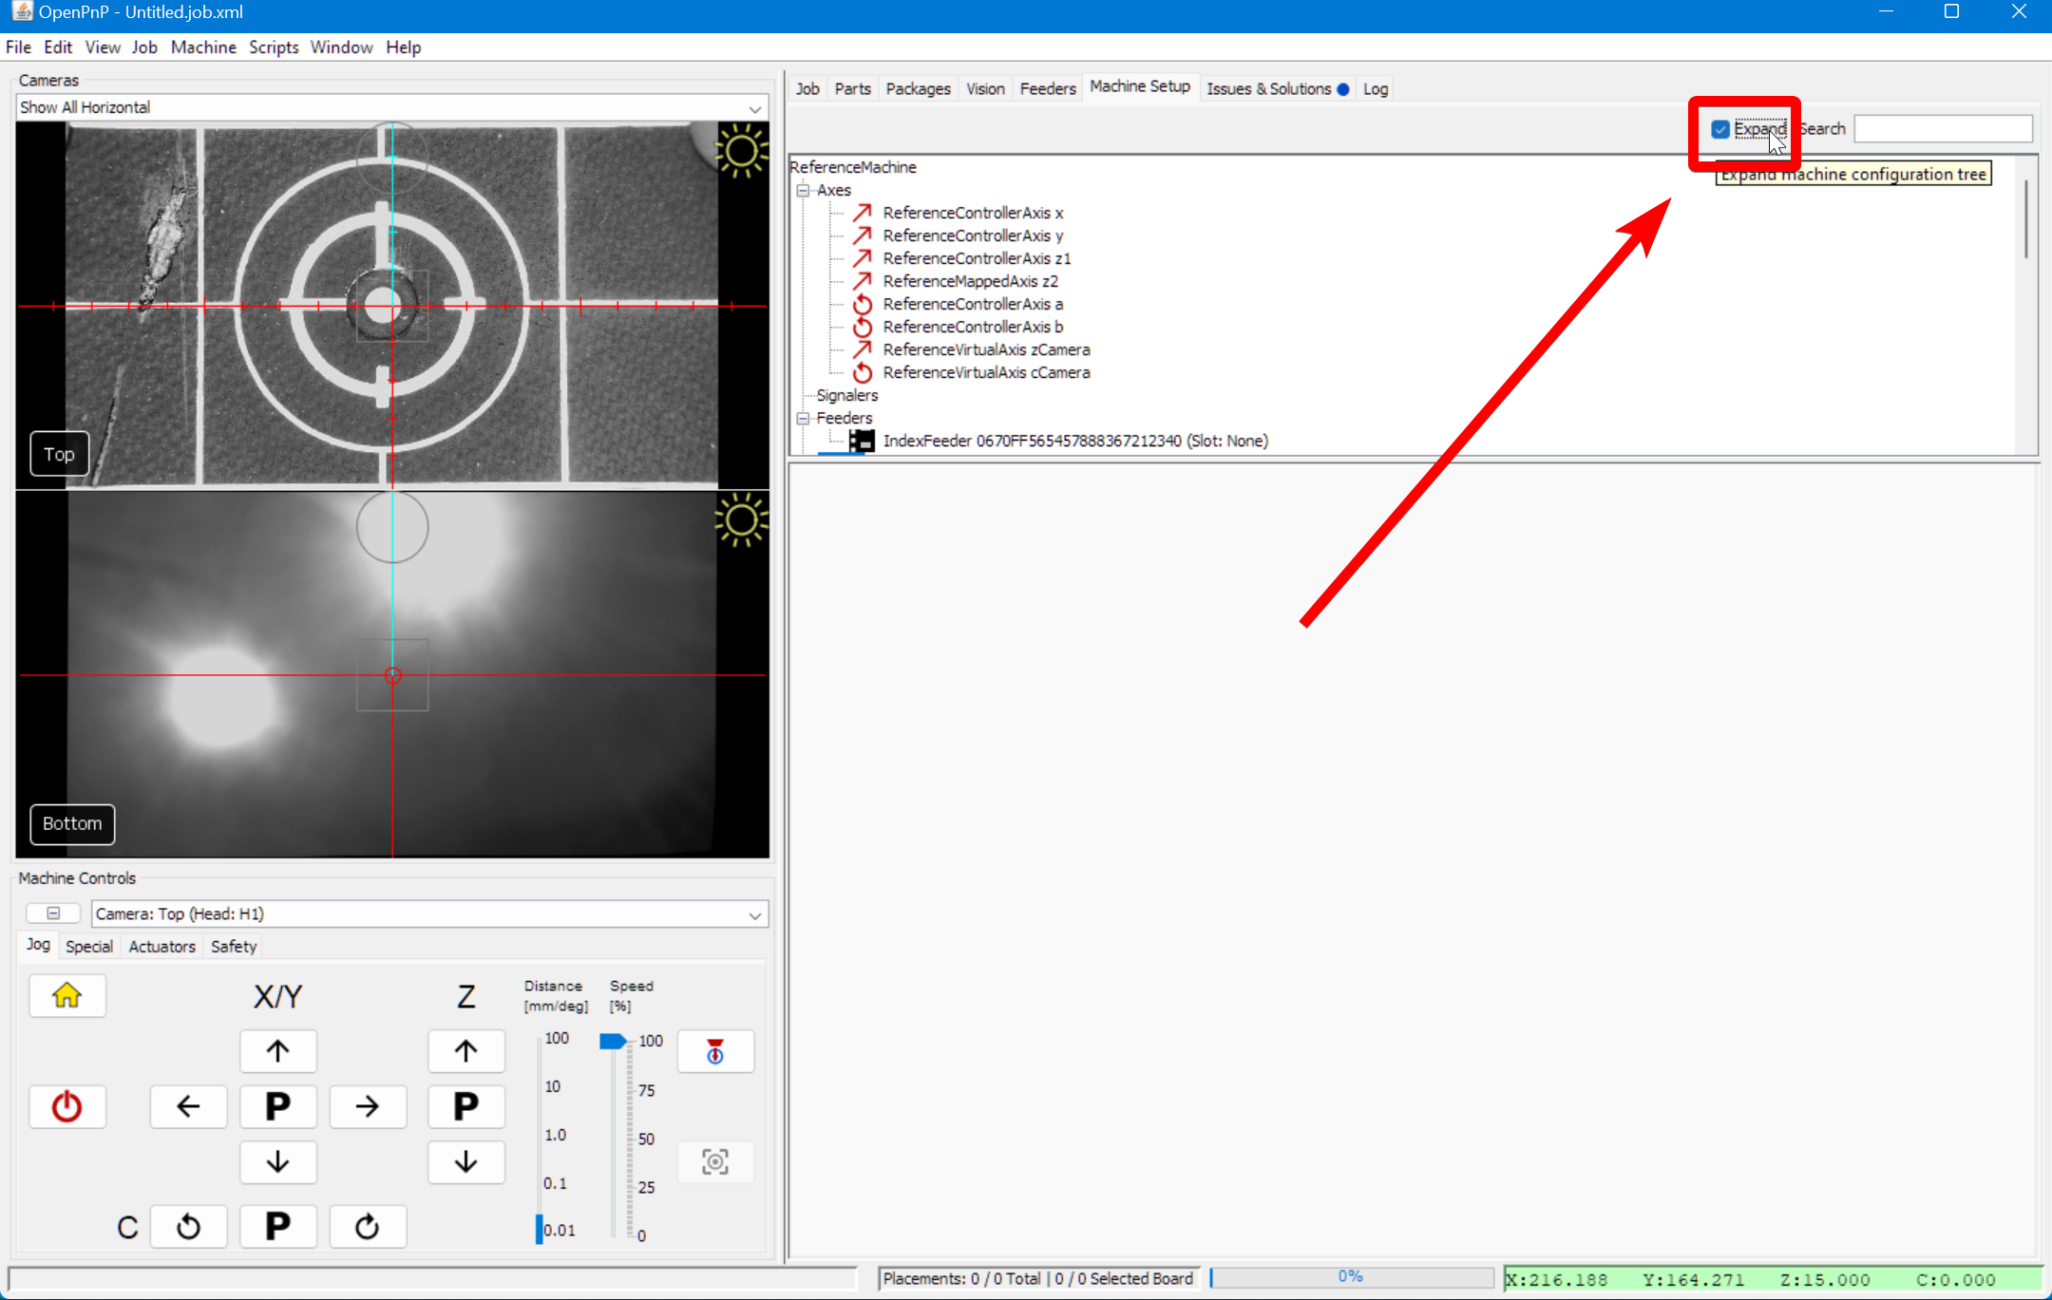The width and height of the screenshot is (2052, 1300).
Task: Open the Show All Horizontal dropdown
Action: pos(392,107)
